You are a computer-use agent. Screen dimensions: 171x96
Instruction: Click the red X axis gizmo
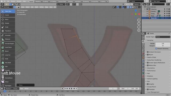(x=139, y=14)
